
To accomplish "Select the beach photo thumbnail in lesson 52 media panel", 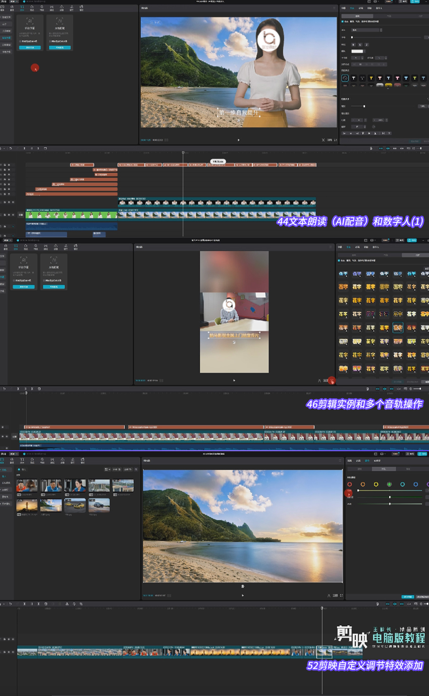I will tap(51, 506).
